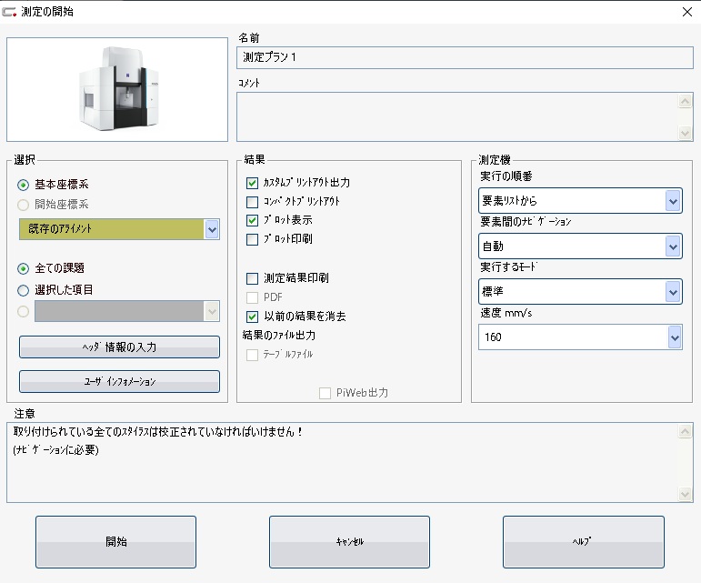The width and height of the screenshot is (701, 583).
Task: Click the measuring machine thumbnail image
Action: (117, 89)
